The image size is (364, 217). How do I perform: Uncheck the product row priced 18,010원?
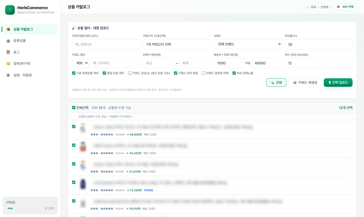pos(74,201)
